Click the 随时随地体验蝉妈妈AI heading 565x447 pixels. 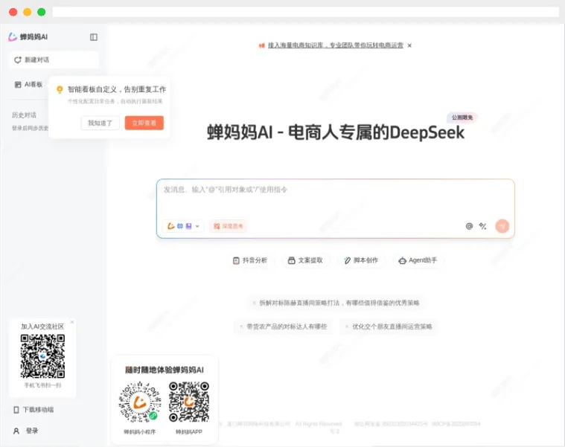pos(165,370)
